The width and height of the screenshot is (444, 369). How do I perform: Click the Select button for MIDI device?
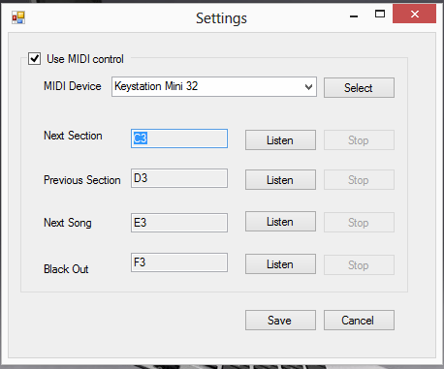click(x=359, y=87)
